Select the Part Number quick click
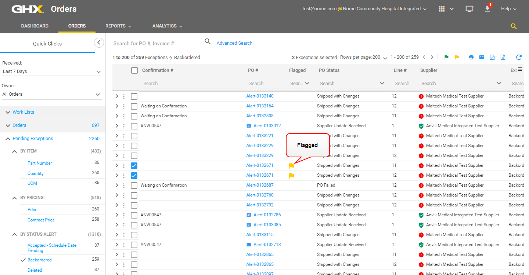 click(x=40, y=163)
